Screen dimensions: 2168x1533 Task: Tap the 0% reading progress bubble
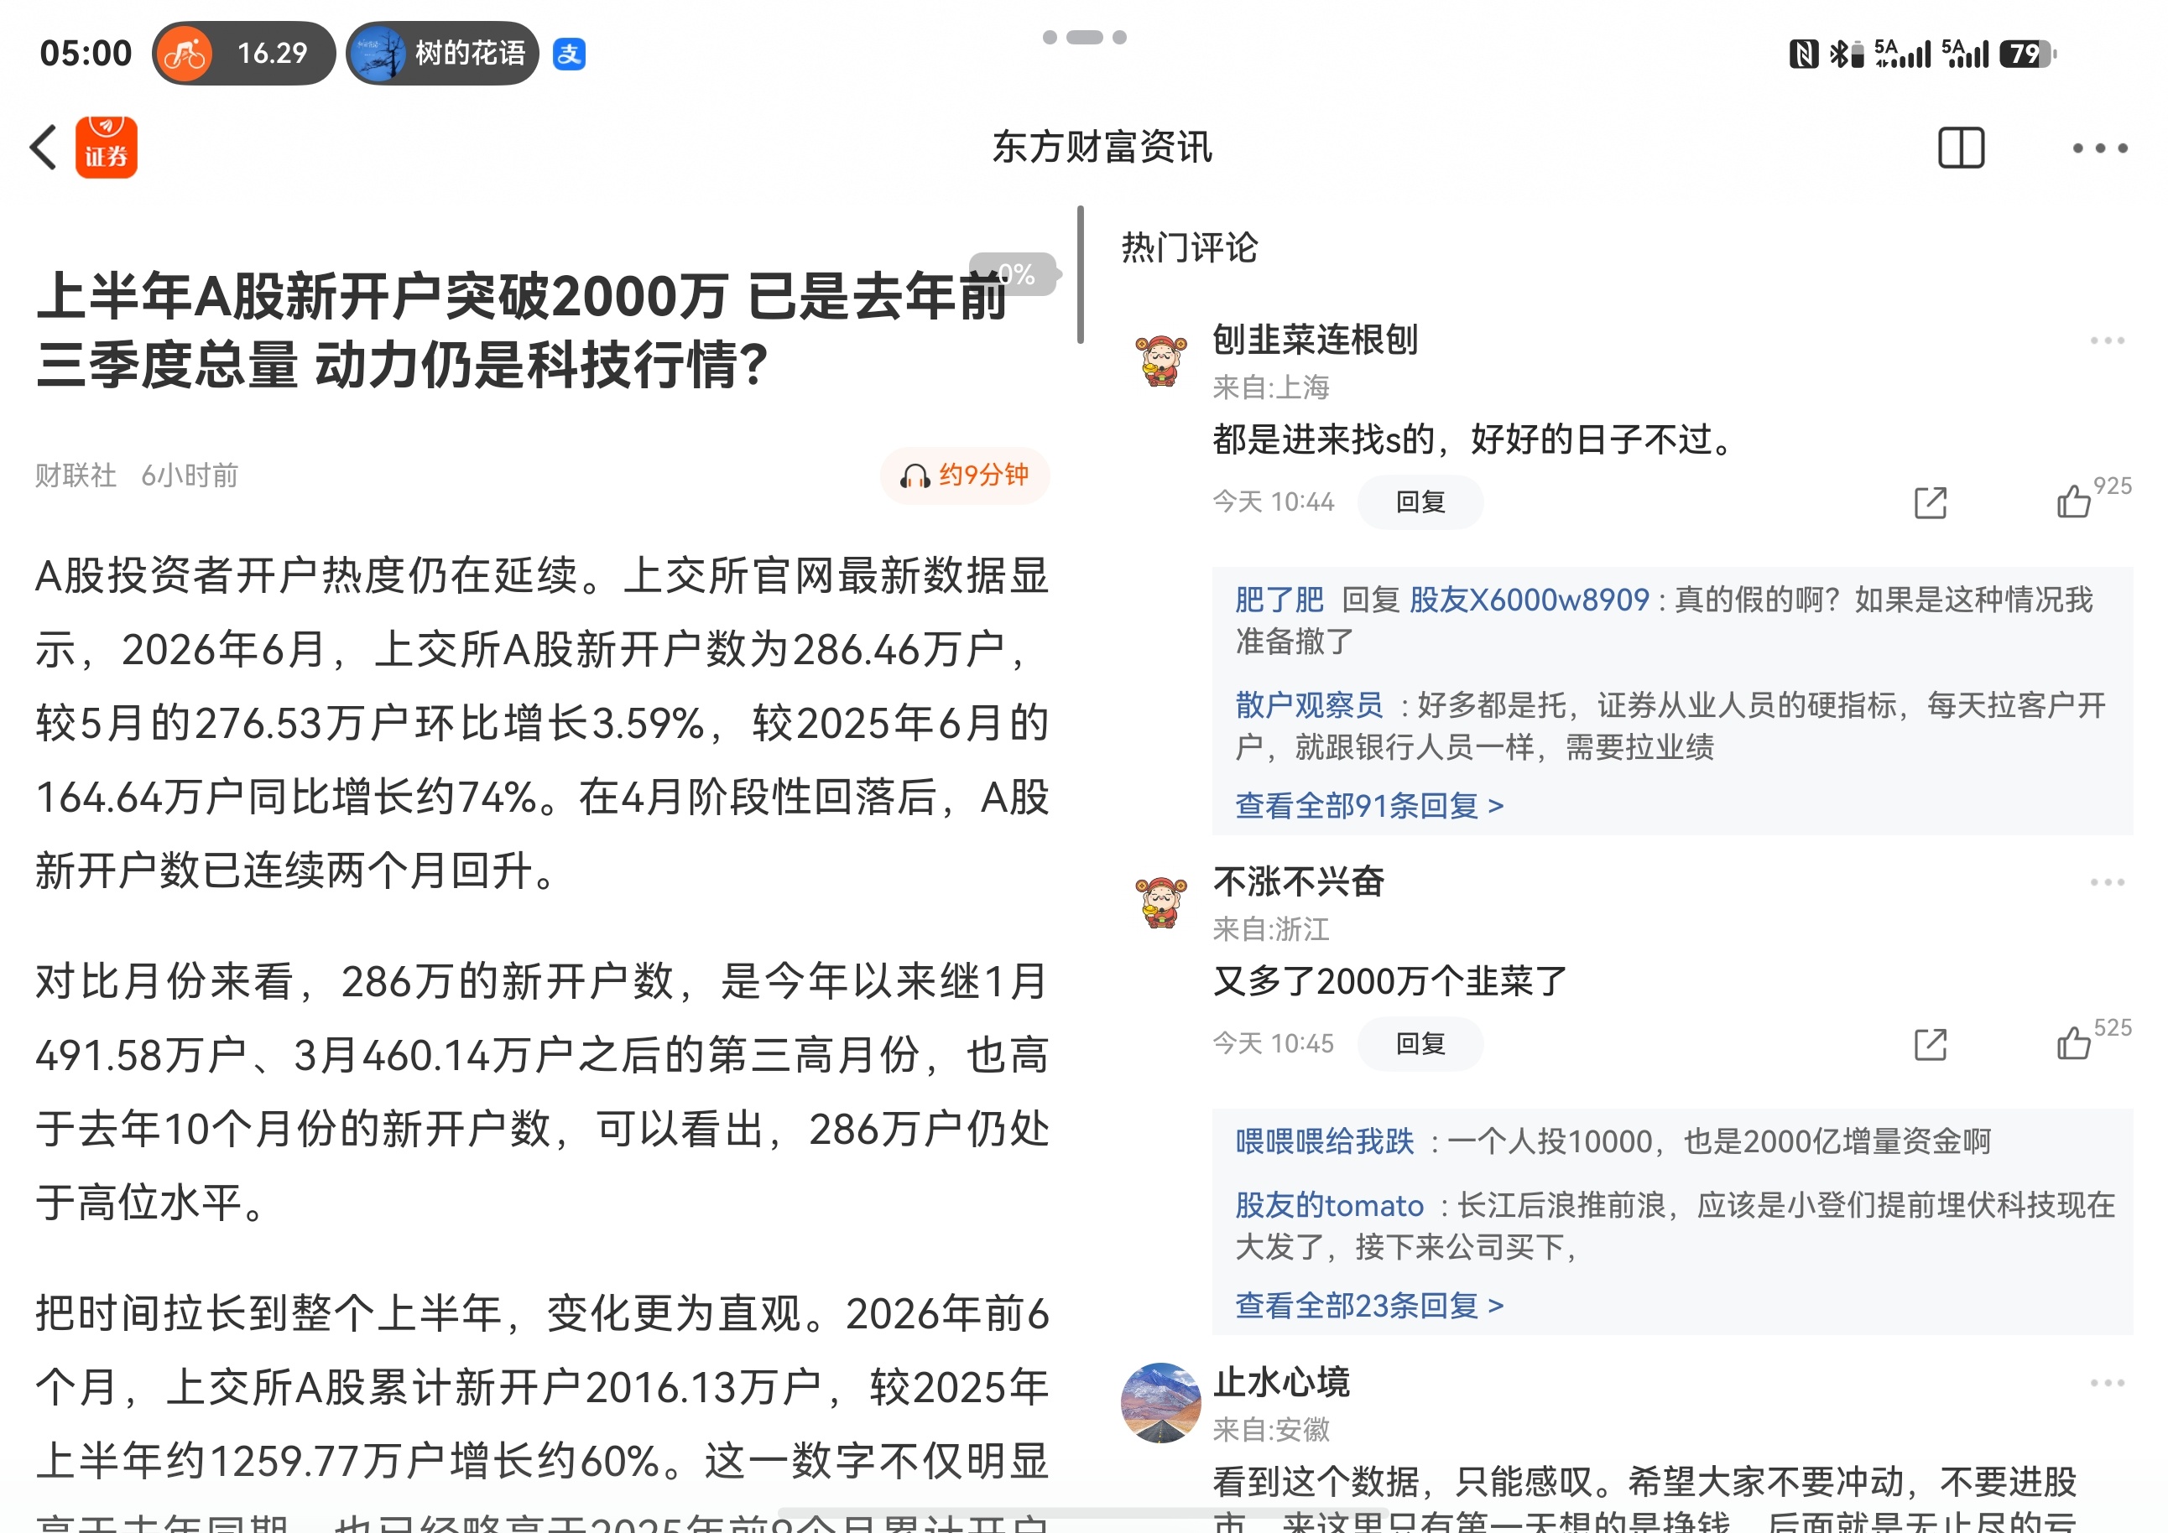pos(1014,273)
